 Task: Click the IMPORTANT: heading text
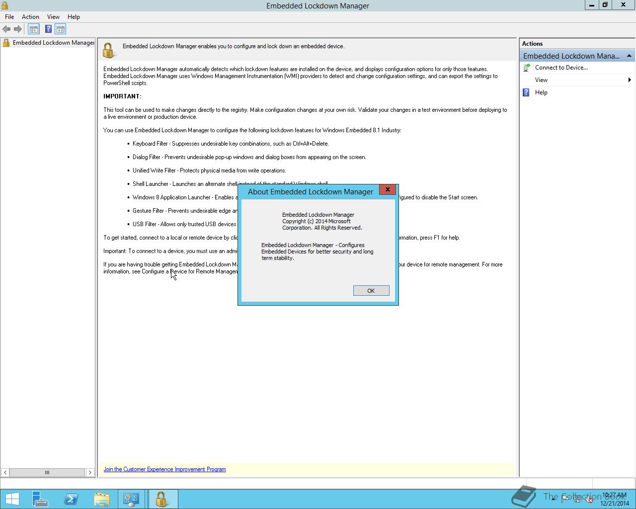click(122, 96)
